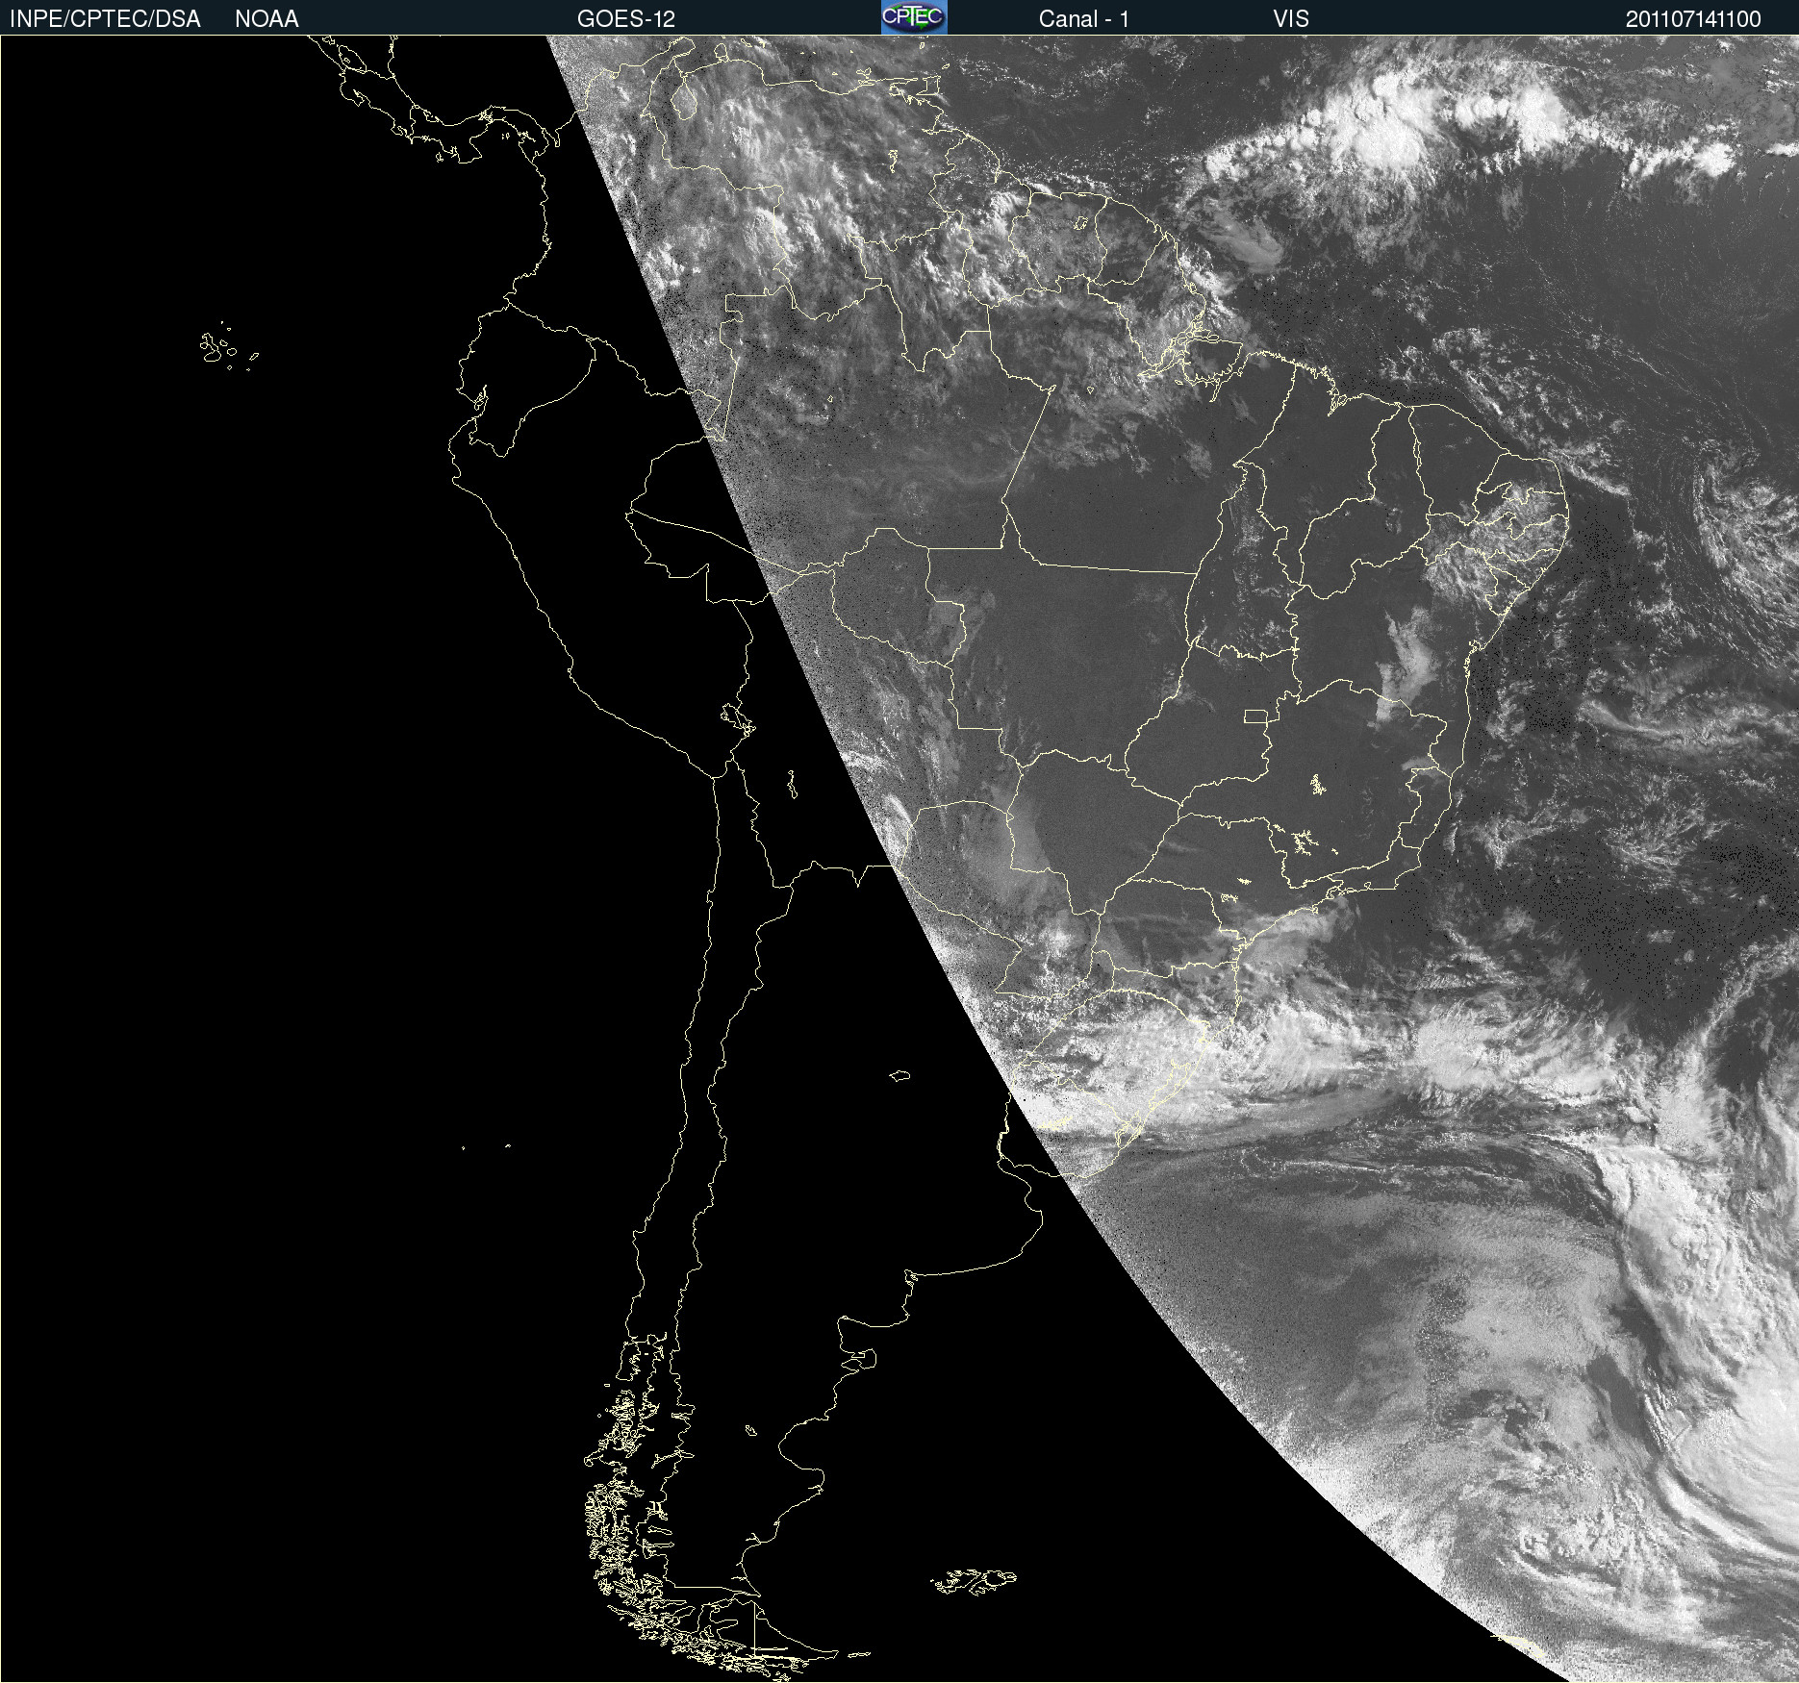Select the Canal - 1 channel label

[x=1084, y=19]
